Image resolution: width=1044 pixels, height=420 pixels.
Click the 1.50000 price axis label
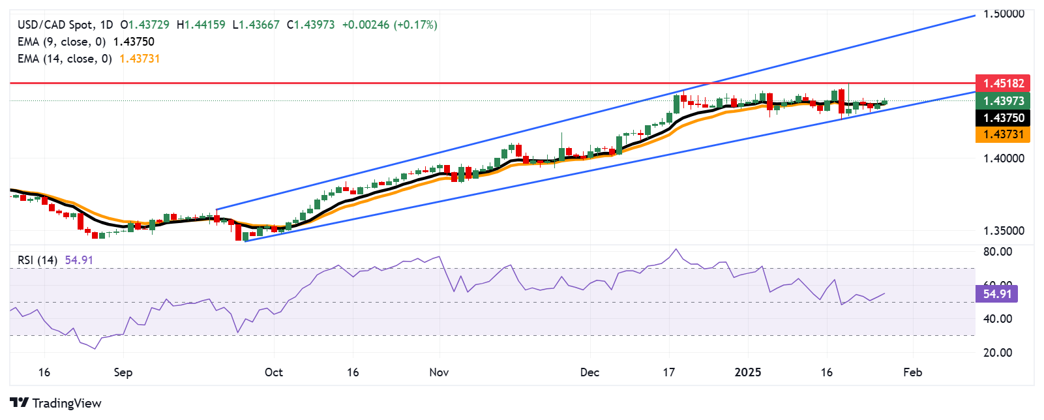1004,14
